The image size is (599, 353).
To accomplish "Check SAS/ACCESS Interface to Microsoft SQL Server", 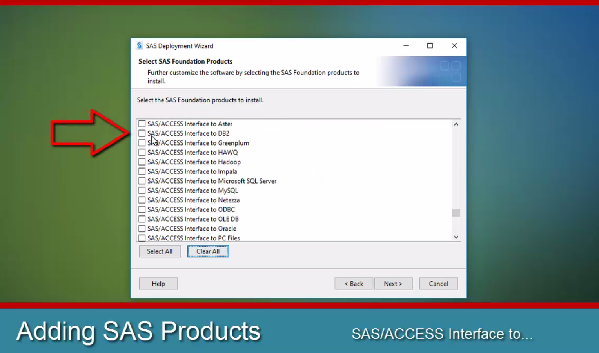I will click(142, 181).
